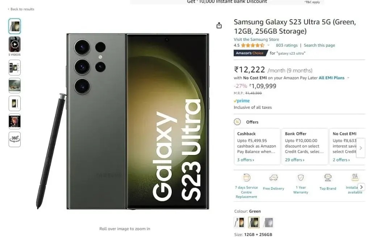The width and height of the screenshot is (371, 237).
Task: Open the 803 ratings link
Action: tap(287, 45)
